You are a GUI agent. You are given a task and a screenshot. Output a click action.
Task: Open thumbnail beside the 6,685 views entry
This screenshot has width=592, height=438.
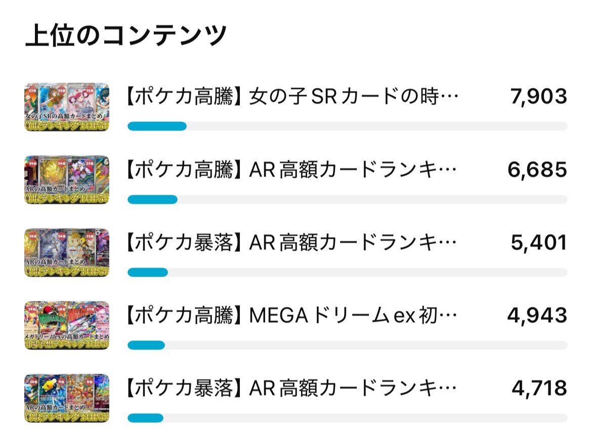(66, 180)
